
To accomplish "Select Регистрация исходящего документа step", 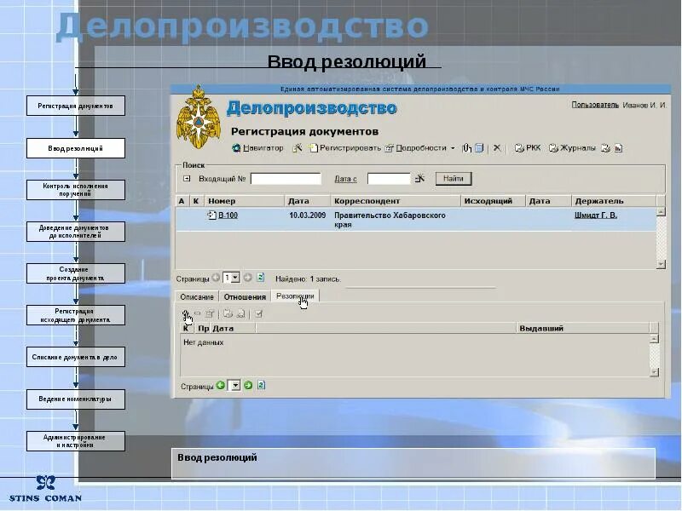I will point(76,315).
